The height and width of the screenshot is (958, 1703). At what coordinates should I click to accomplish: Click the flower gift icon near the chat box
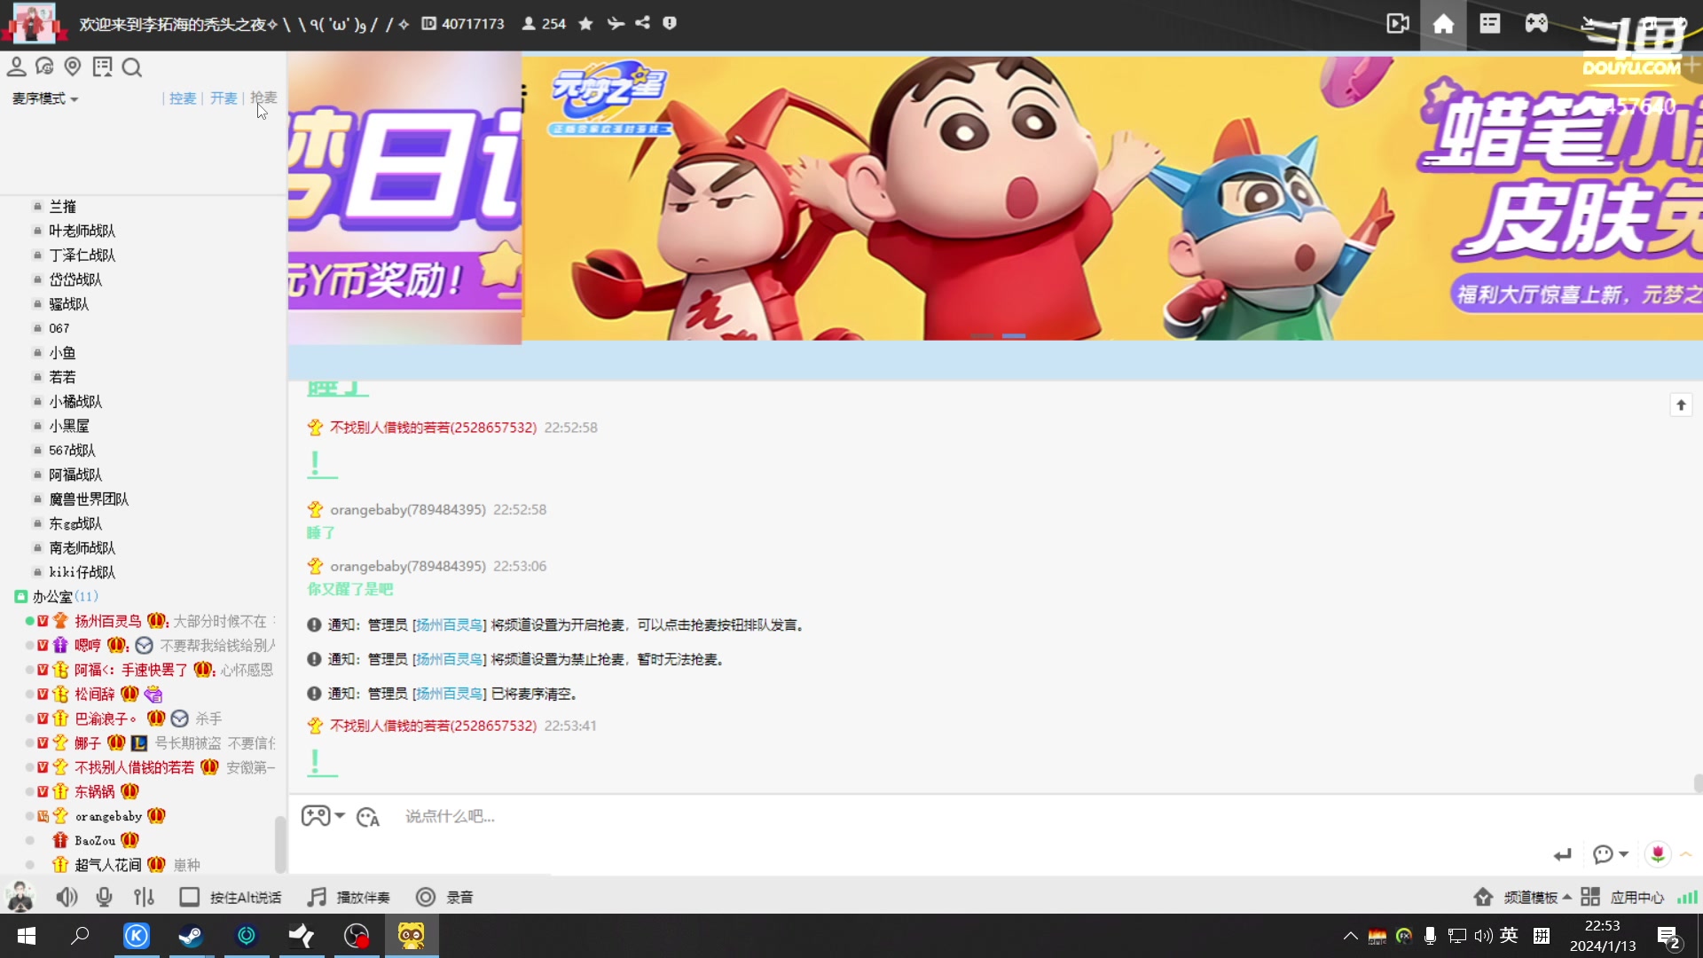(x=1658, y=854)
